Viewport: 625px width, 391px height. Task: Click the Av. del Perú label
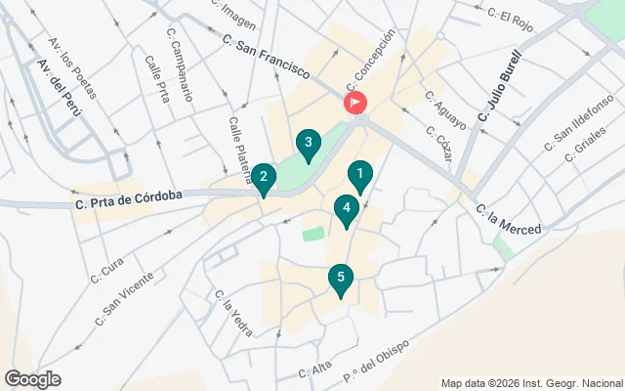point(59,88)
